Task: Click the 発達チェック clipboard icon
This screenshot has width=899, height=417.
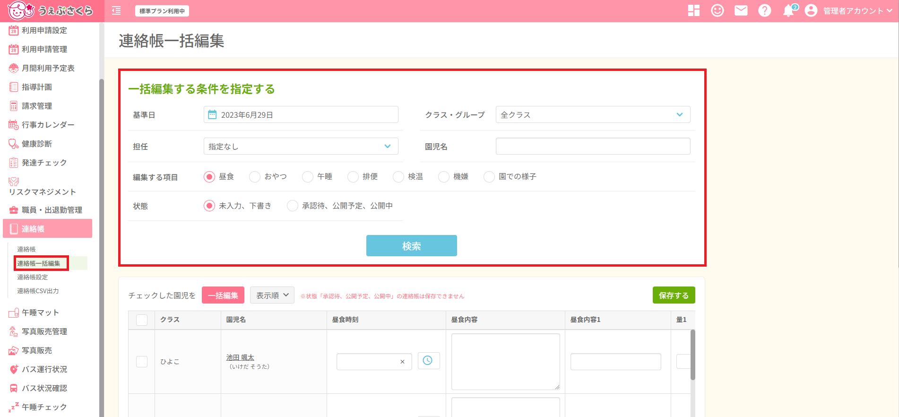Action: click(x=14, y=163)
